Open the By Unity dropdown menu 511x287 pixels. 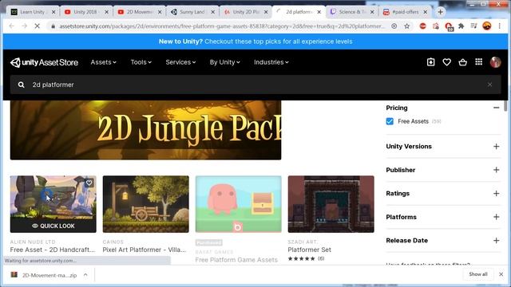tap(225, 62)
